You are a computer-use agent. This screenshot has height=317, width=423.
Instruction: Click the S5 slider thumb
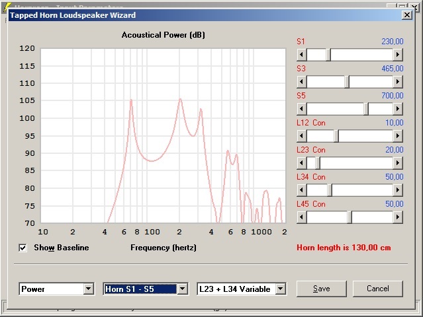(x=366, y=109)
